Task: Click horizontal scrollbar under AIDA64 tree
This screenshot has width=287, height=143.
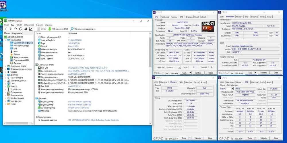Action: click(x=18, y=123)
